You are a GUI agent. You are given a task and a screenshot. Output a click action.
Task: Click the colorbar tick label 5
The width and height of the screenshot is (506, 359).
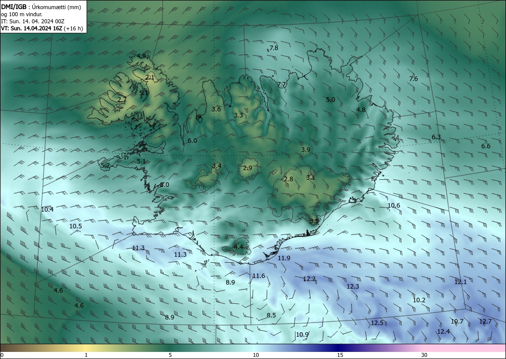[x=170, y=355]
